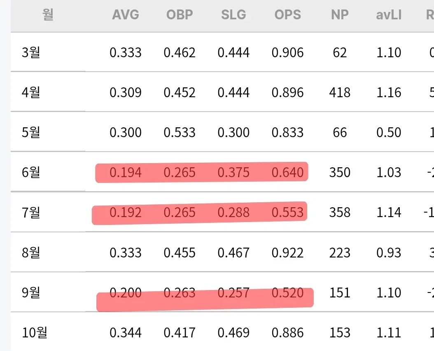Click the 0.533 OBP value for 5월
This screenshot has width=434, height=351.
coord(180,132)
